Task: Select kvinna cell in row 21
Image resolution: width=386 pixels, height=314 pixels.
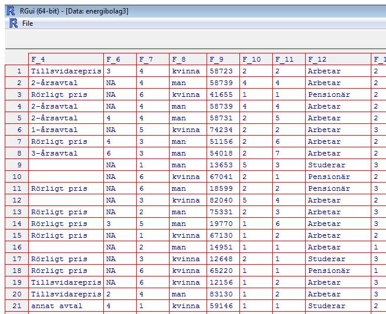Action: pos(188,306)
